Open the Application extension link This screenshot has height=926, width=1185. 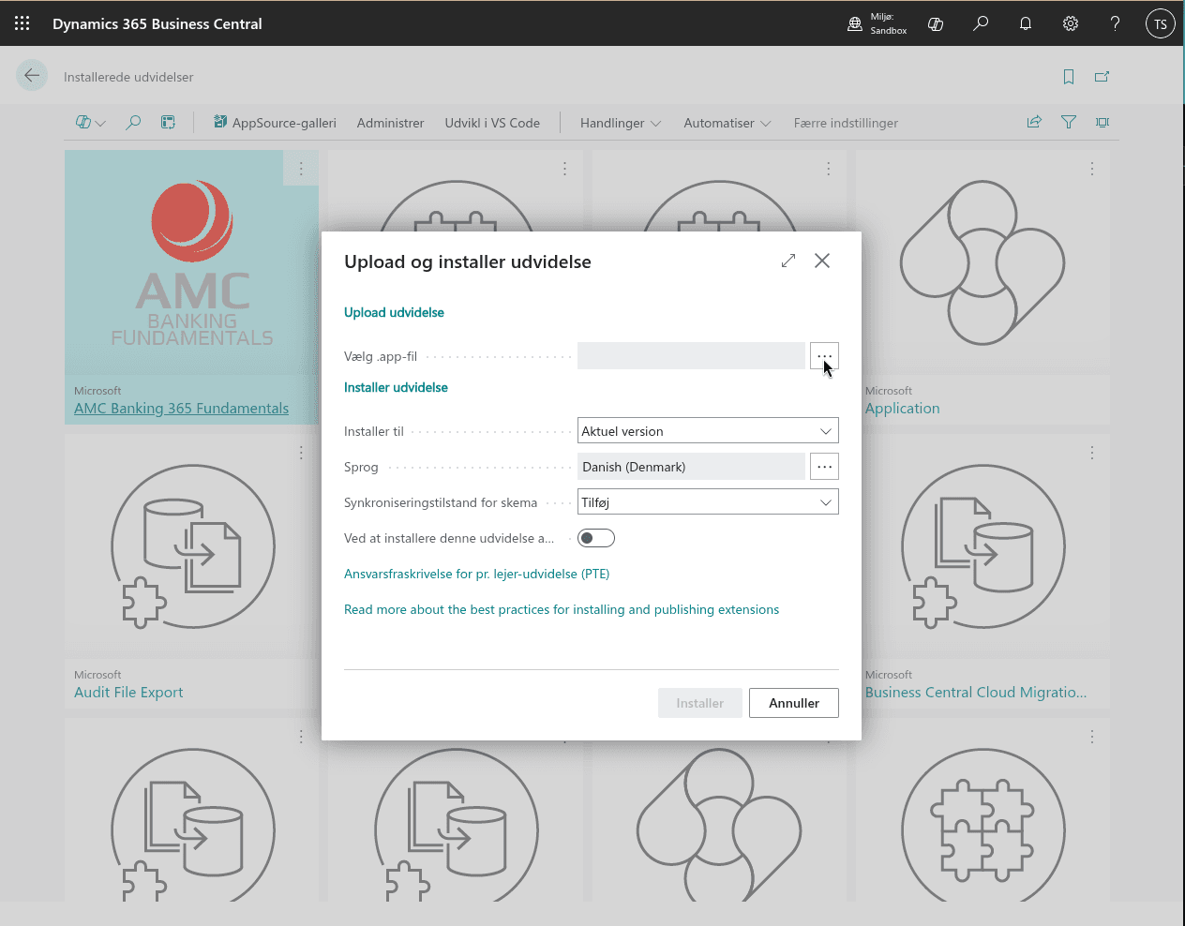(902, 409)
